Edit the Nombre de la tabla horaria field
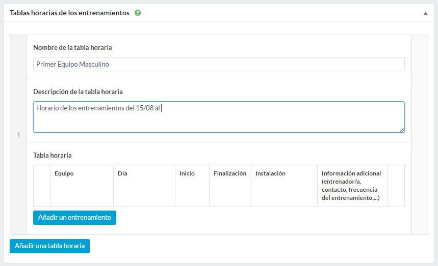438x266 pixels. (219, 64)
